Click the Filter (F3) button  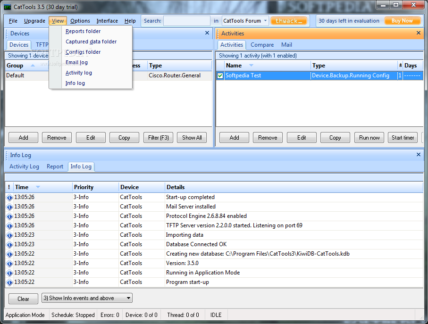(158, 138)
